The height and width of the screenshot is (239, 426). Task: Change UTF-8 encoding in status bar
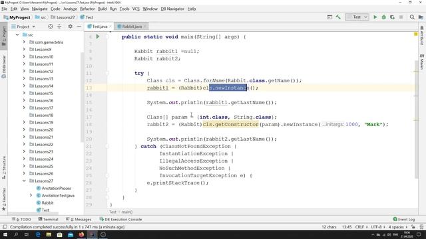point(378,227)
